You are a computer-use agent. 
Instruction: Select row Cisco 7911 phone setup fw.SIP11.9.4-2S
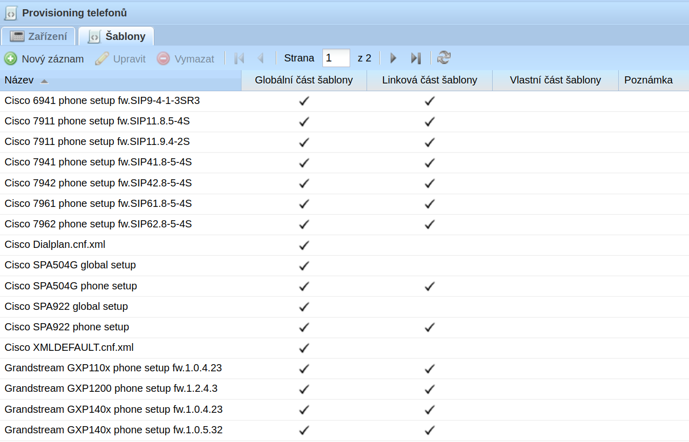(x=344, y=142)
